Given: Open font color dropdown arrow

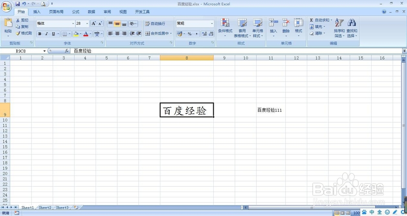Looking at the screenshot, I should [x=90, y=34].
